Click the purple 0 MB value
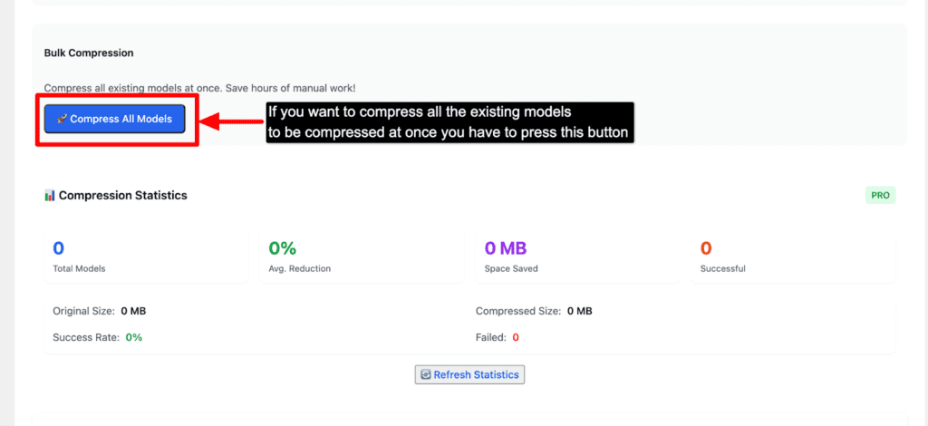Image resolution: width=928 pixels, height=426 pixels. point(506,248)
